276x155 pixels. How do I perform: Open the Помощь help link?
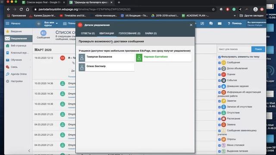(x=235, y=23)
